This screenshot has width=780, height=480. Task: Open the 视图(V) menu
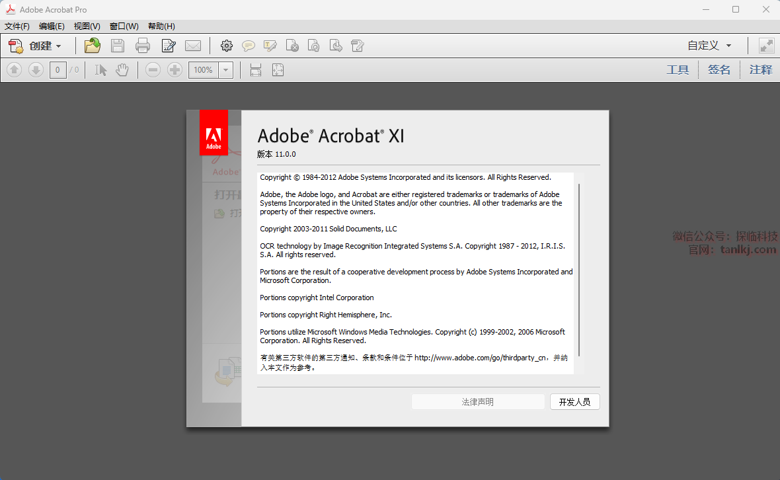[87, 26]
